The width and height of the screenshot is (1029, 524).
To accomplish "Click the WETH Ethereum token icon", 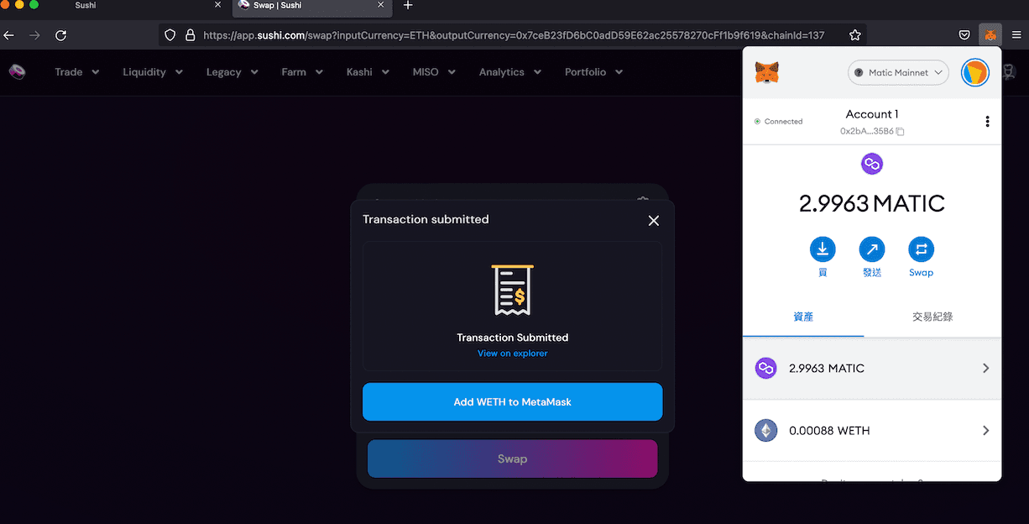I will tap(765, 431).
